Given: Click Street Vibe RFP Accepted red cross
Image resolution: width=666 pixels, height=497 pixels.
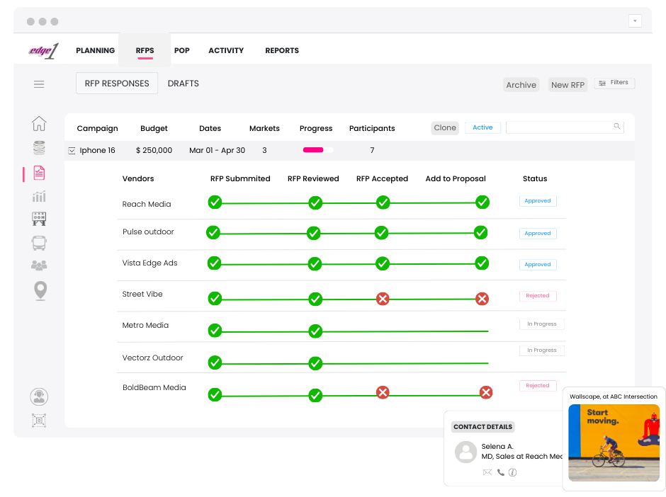Looking at the screenshot, I should pyautogui.click(x=383, y=299).
